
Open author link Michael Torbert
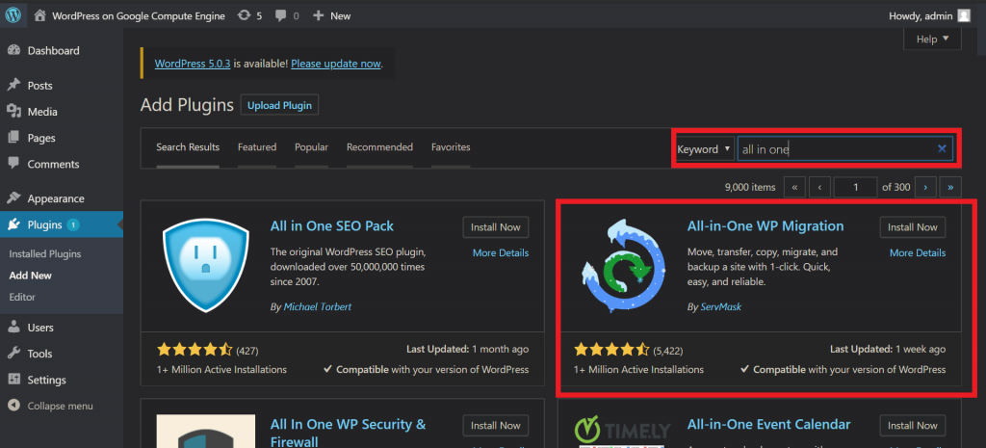click(x=318, y=307)
